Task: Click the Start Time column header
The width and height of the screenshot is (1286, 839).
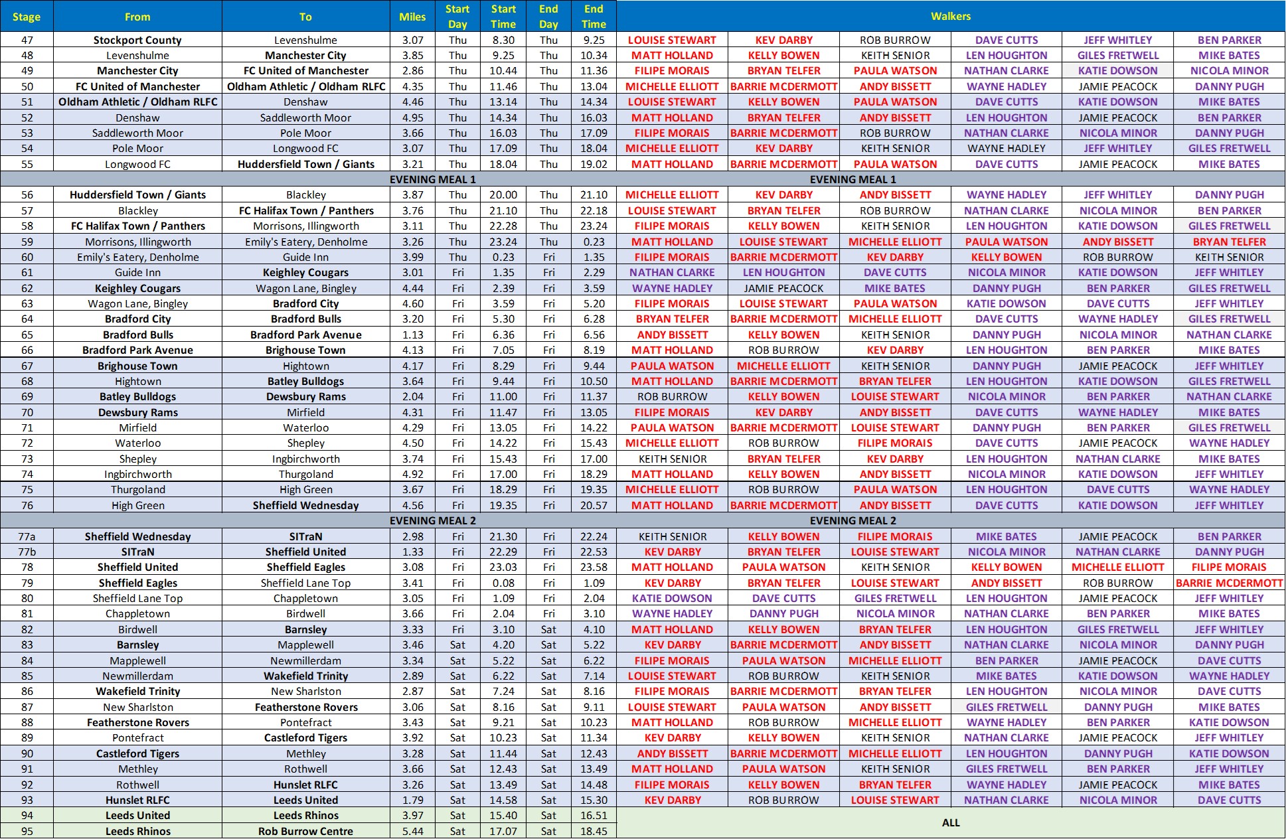Action: [x=503, y=17]
